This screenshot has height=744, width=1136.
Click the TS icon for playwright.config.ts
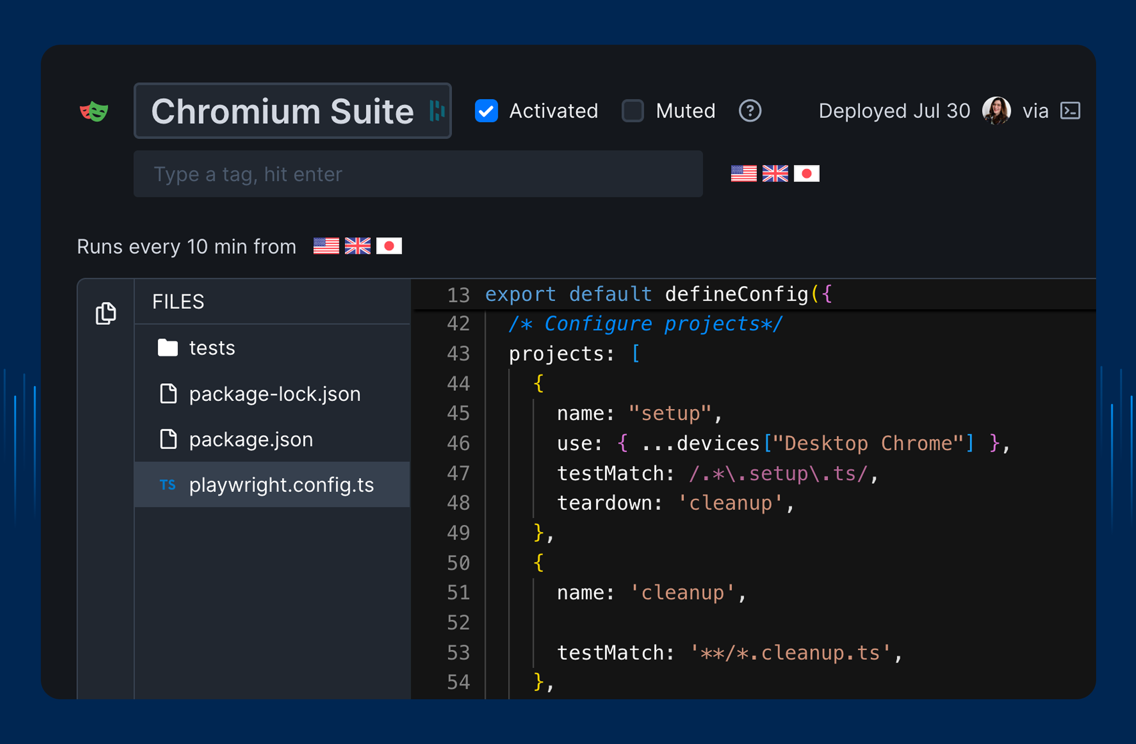(x=168, y=485)
